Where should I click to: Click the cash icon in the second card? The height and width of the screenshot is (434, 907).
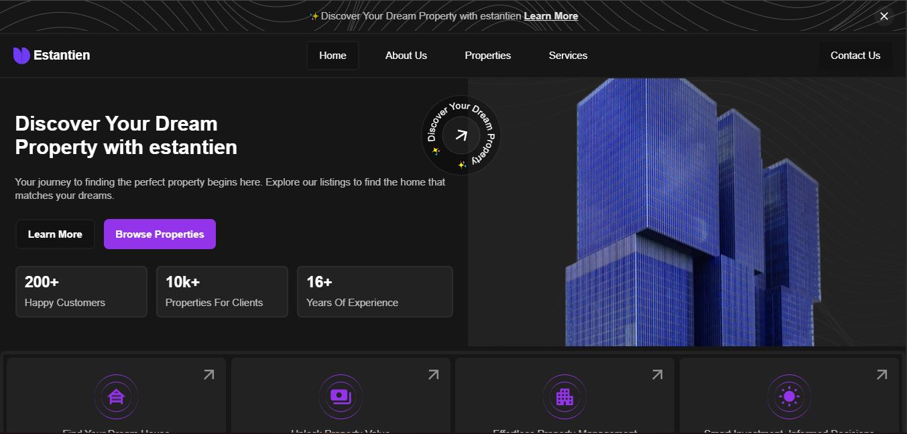click(x=341, y=396)
